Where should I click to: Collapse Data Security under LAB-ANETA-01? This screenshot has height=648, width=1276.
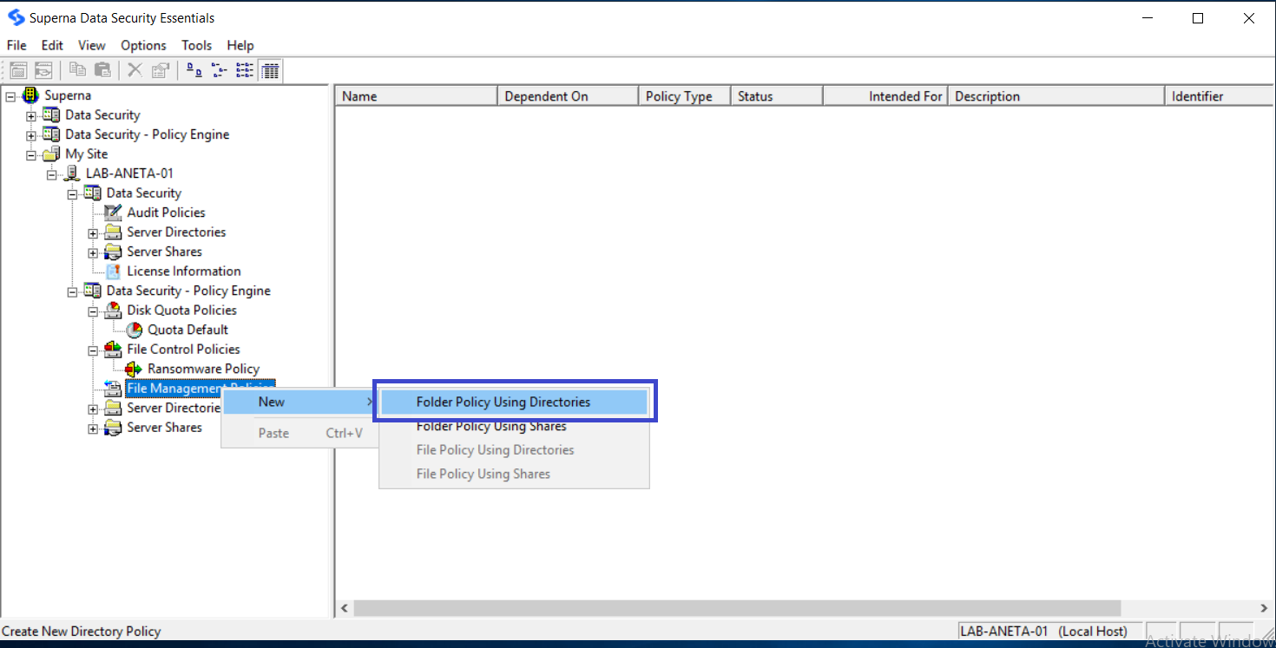pos(72,193)
